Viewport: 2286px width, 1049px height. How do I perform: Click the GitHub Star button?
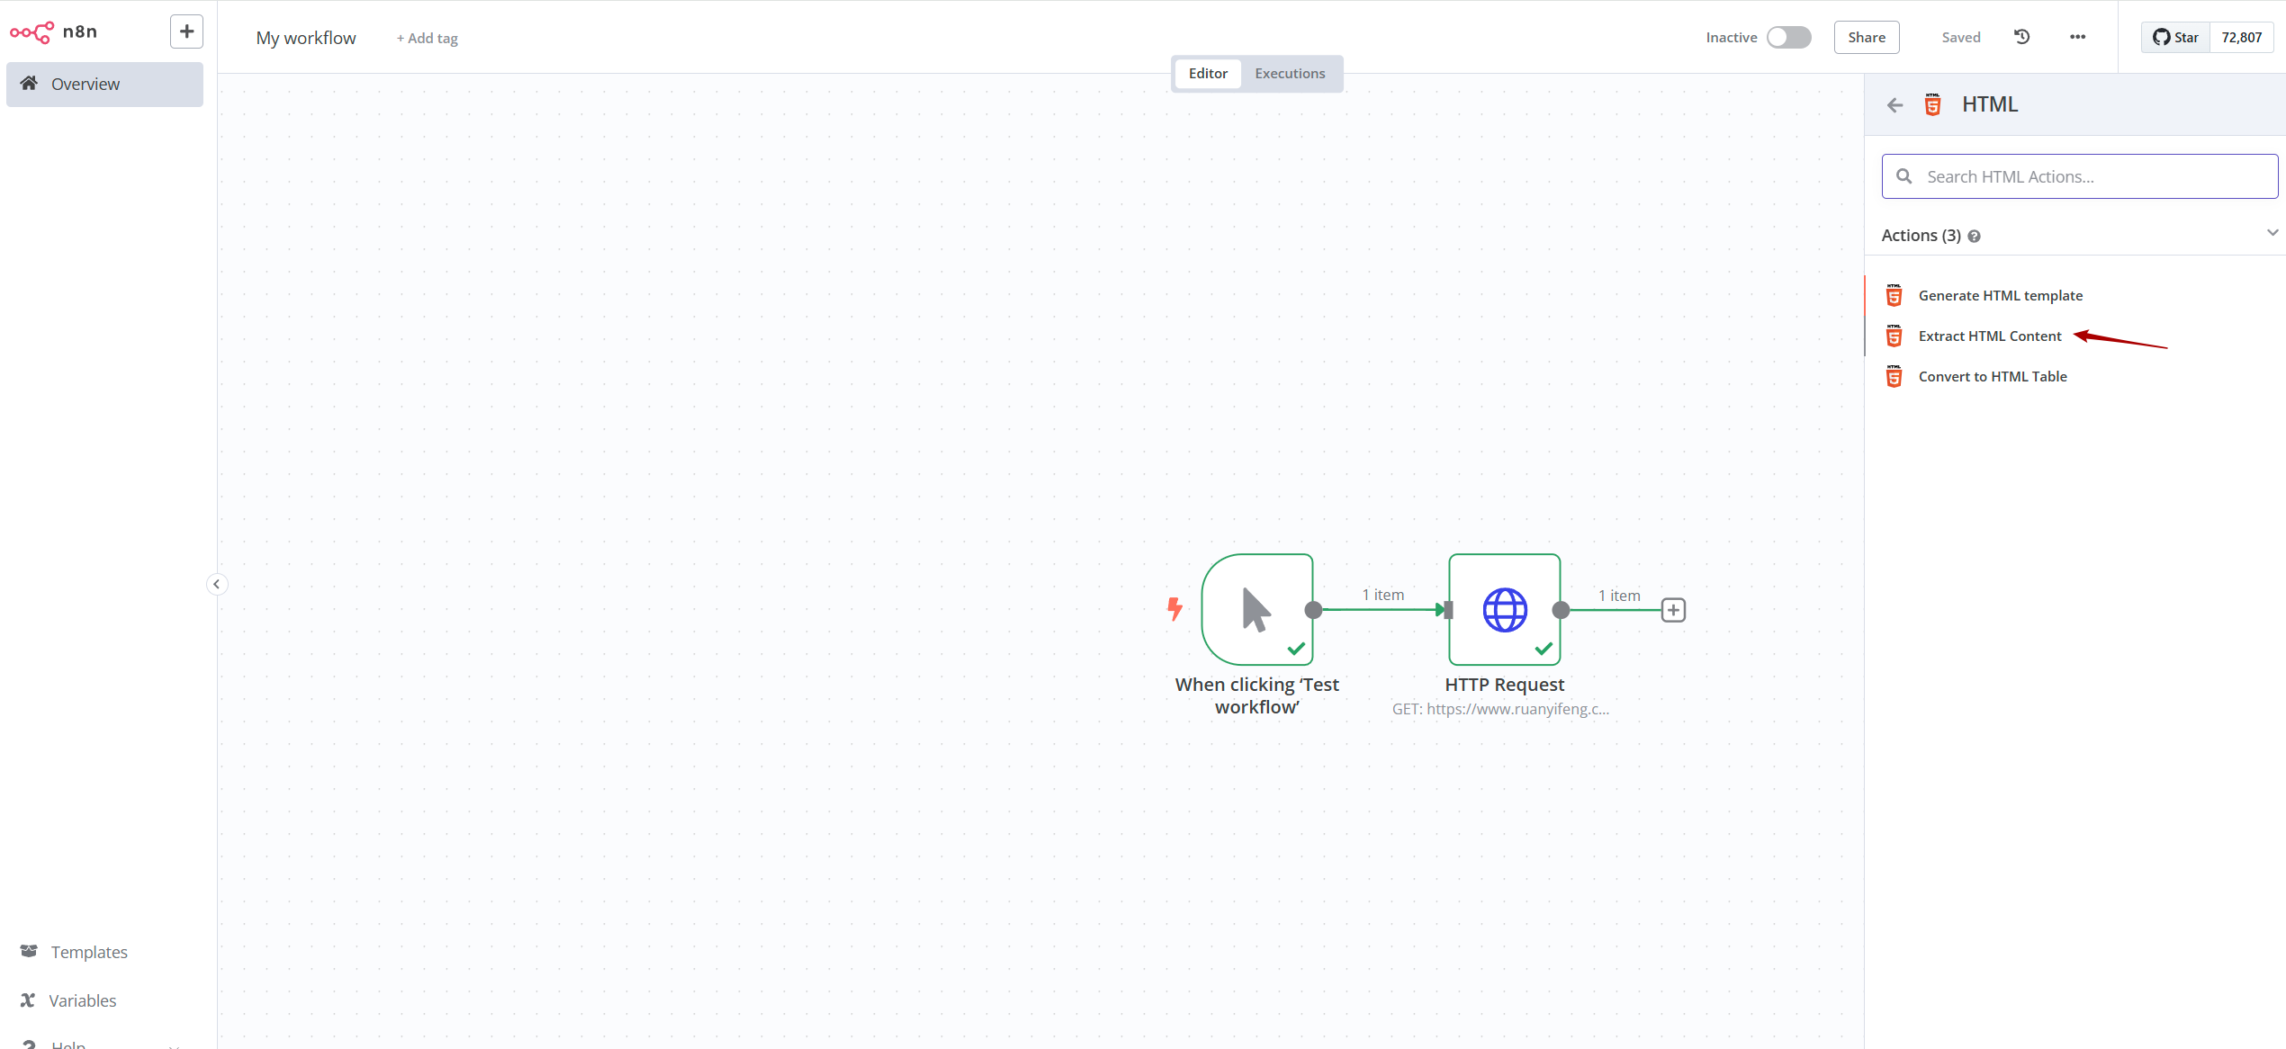tap(2175, 37)
